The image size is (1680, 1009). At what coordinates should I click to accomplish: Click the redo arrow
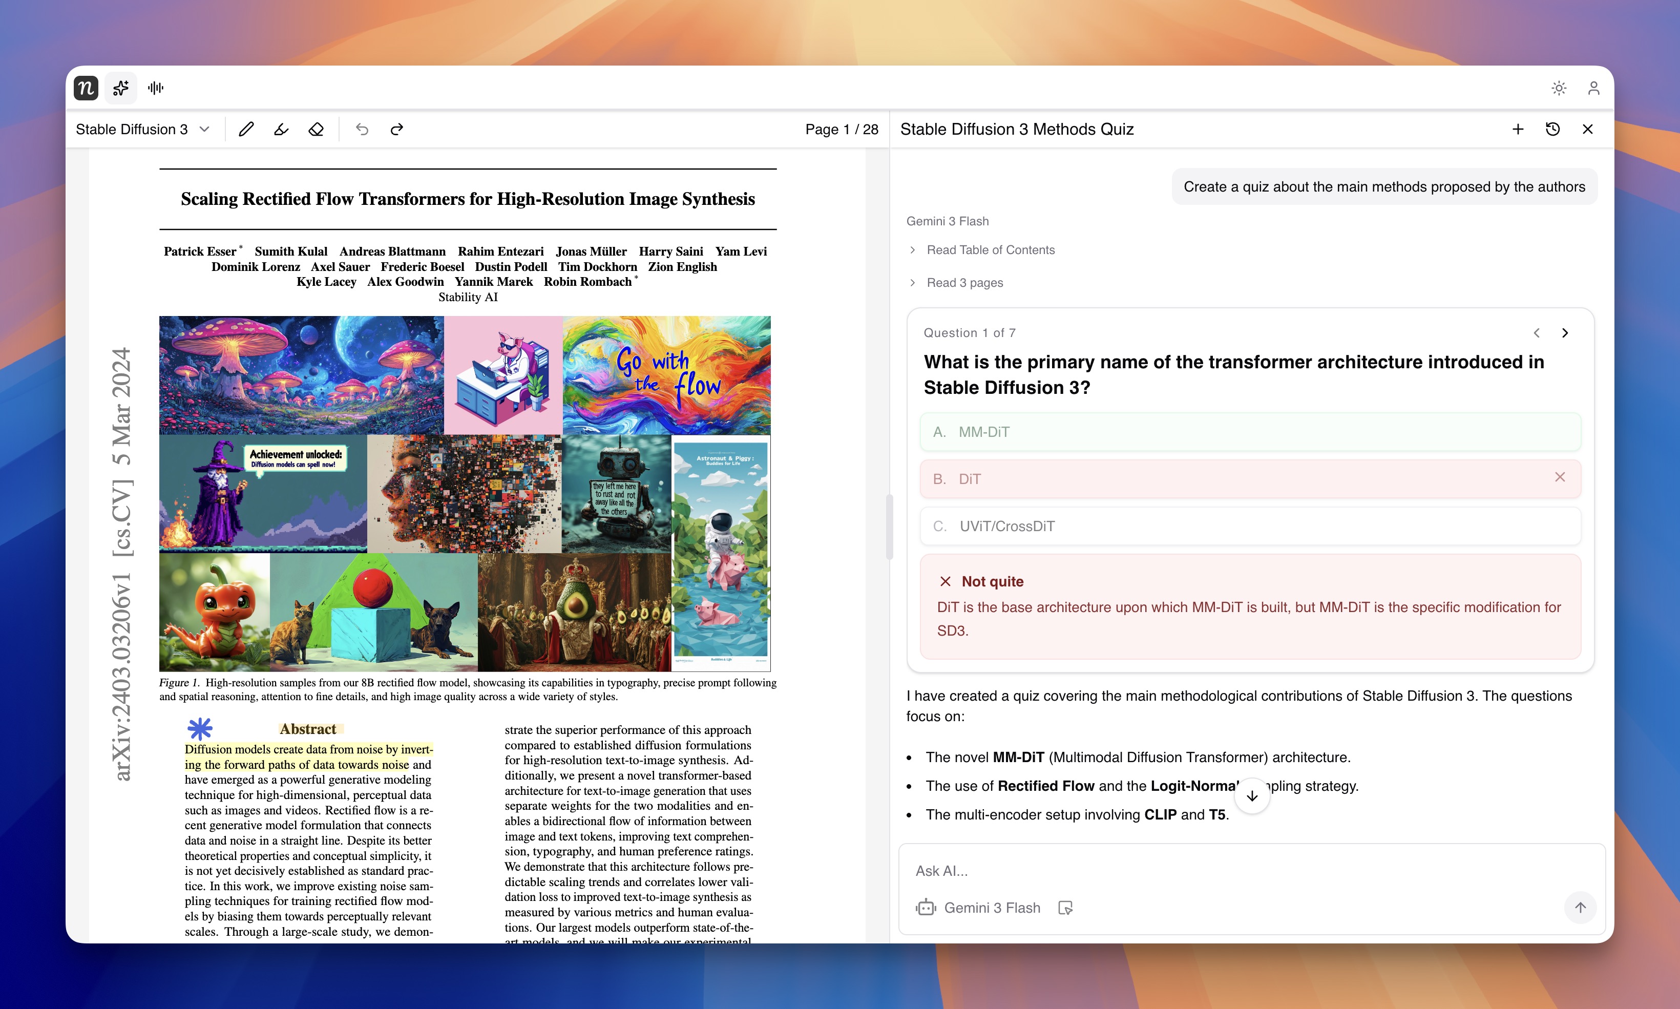397,129
